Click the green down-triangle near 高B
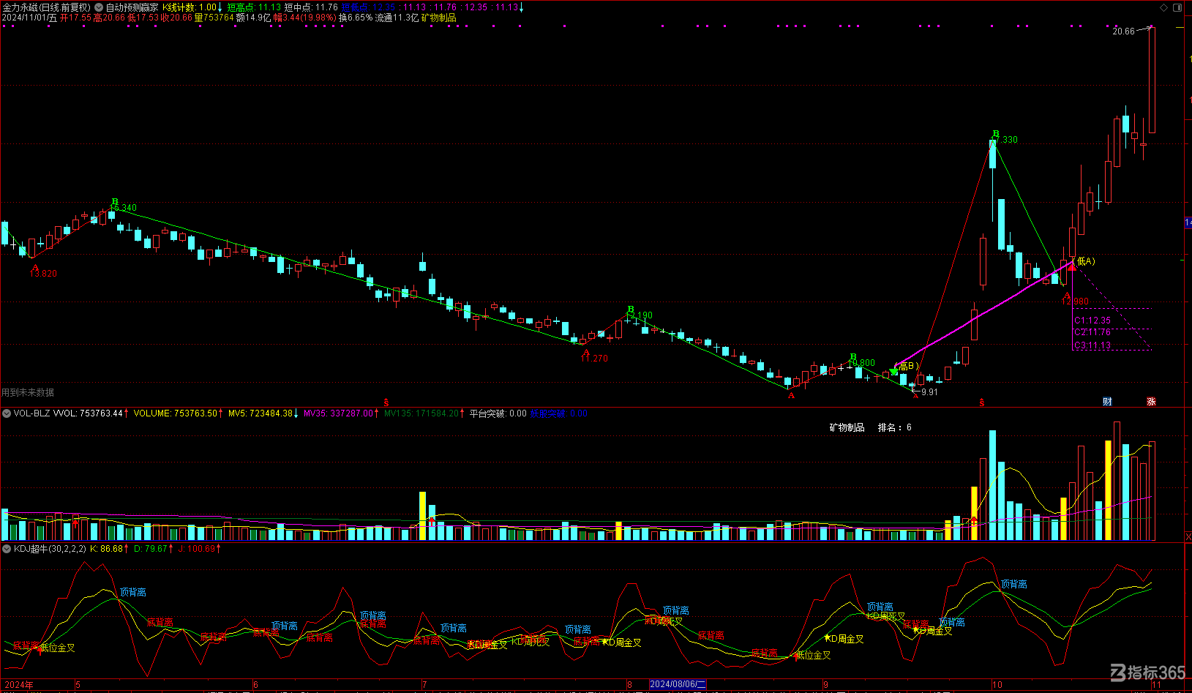The width and height of the screenshot is (1192, 693). coord(894,372)
